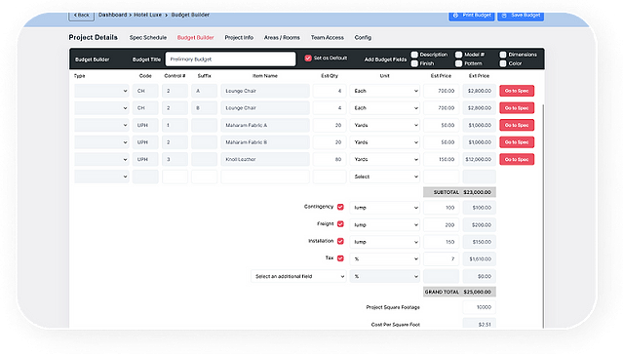Enable the Description budget field checkbox

pyautogui.click(x=414, y=55)
